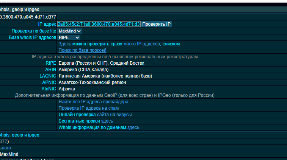Image resolution: width=287 pixels, height=160 pixels.
Task: Select the APNIC registry label
Action: pyautogui.click(x=49, y=82)
